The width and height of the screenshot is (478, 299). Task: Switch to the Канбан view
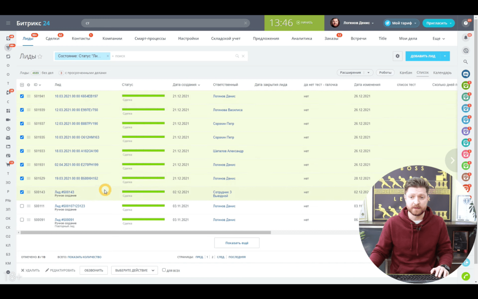coord(406,72)
